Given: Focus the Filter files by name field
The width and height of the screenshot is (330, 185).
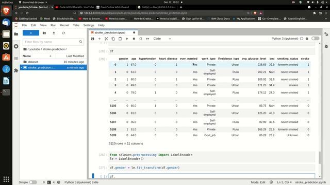Looking at the screenshot, I should tap(53, 42).
